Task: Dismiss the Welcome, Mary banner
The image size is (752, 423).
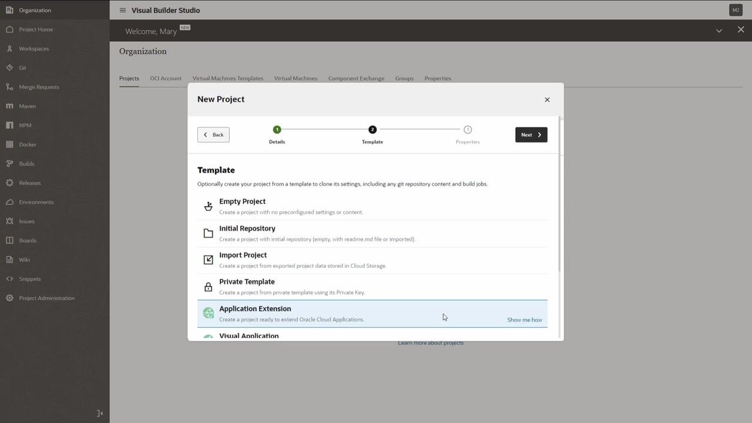Action: [741, 30]
